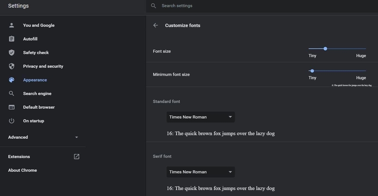The image size is (378, 196).
Task: Click the Font size slider handle
Action: [x=325, y=49]
